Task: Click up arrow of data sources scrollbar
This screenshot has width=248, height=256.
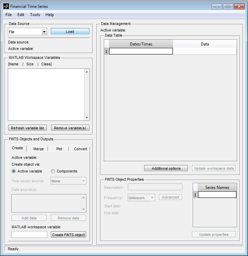Action: pos(83,197)
